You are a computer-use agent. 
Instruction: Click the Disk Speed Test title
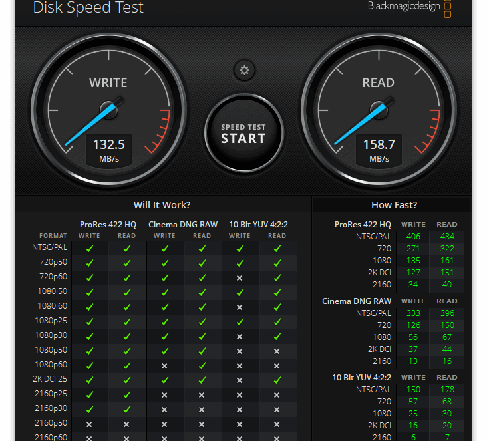[88, 7]
